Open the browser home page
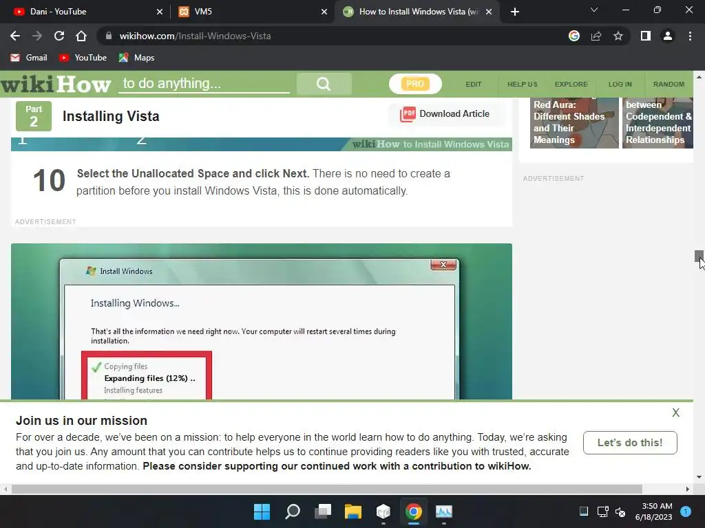 pos(81,36)
